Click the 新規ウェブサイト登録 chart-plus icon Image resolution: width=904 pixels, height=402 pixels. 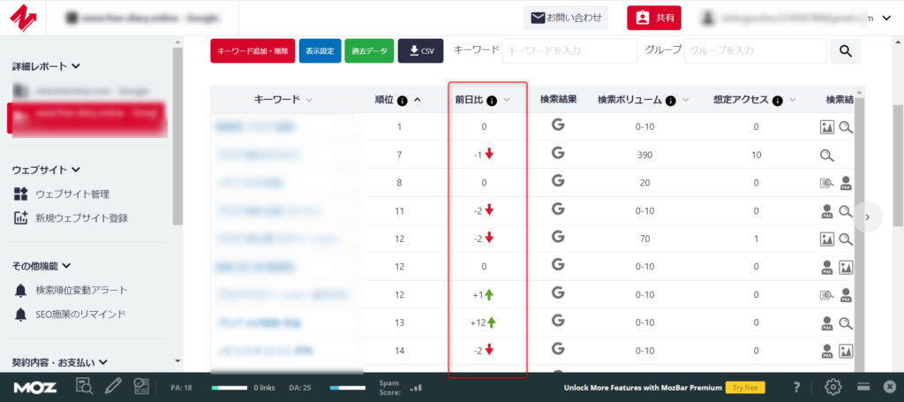(21, 218)
